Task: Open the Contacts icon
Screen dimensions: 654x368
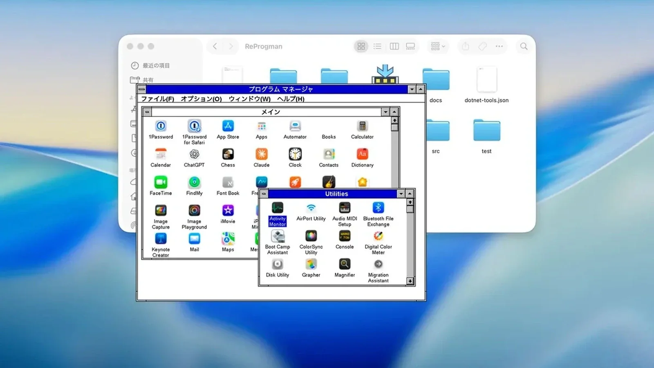Action: click(329, 154)
